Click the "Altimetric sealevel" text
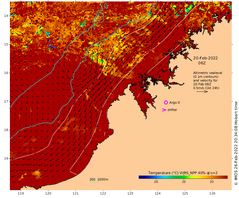 coord(208,73)
